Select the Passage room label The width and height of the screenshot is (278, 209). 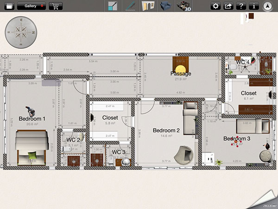[x=180, y=73]
